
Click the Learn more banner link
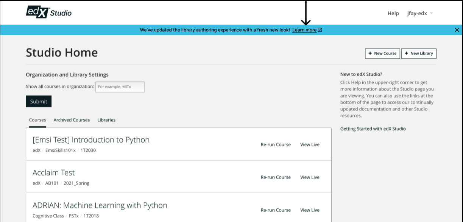point(304,30)
